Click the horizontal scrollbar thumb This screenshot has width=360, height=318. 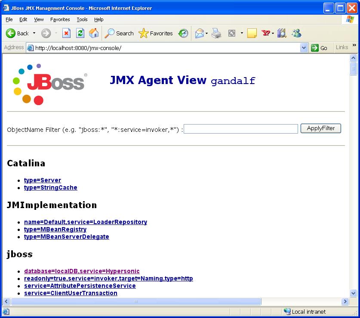[136, 301]
